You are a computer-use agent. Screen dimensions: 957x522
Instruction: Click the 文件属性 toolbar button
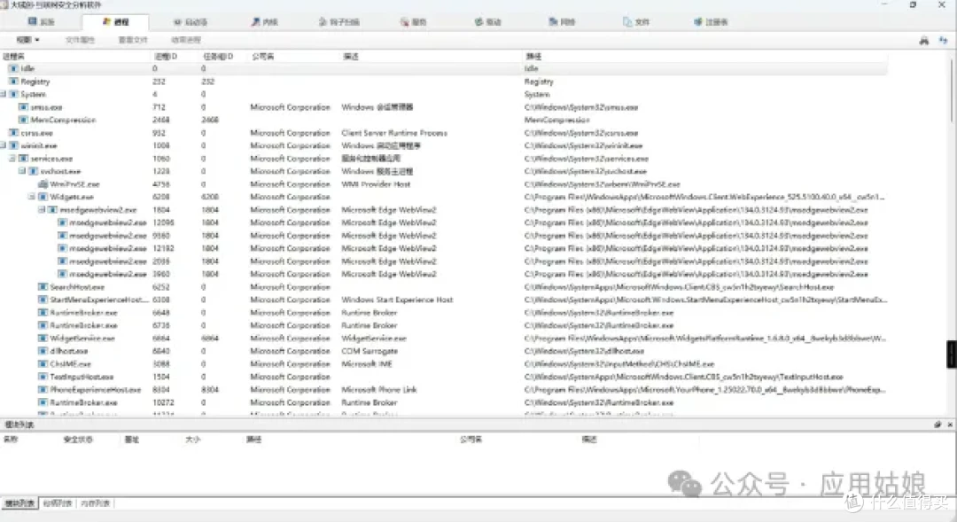pos(80,40)
